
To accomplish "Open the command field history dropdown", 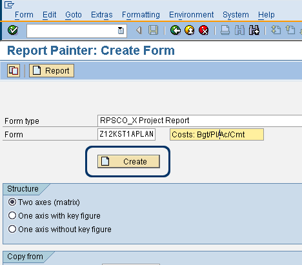I will pyautogui.click(x=121, y=30).
